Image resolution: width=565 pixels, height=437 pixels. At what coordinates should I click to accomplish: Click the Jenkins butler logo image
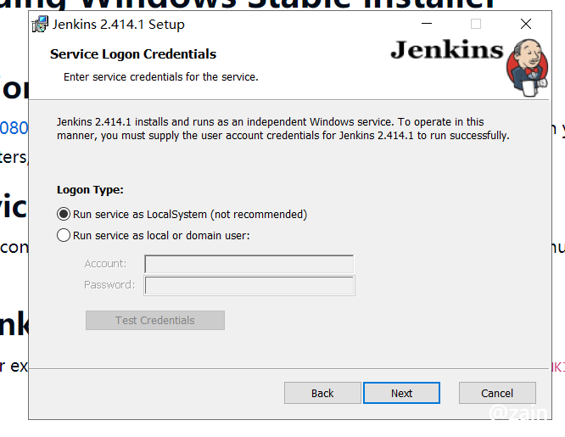[x=527, y=68]
